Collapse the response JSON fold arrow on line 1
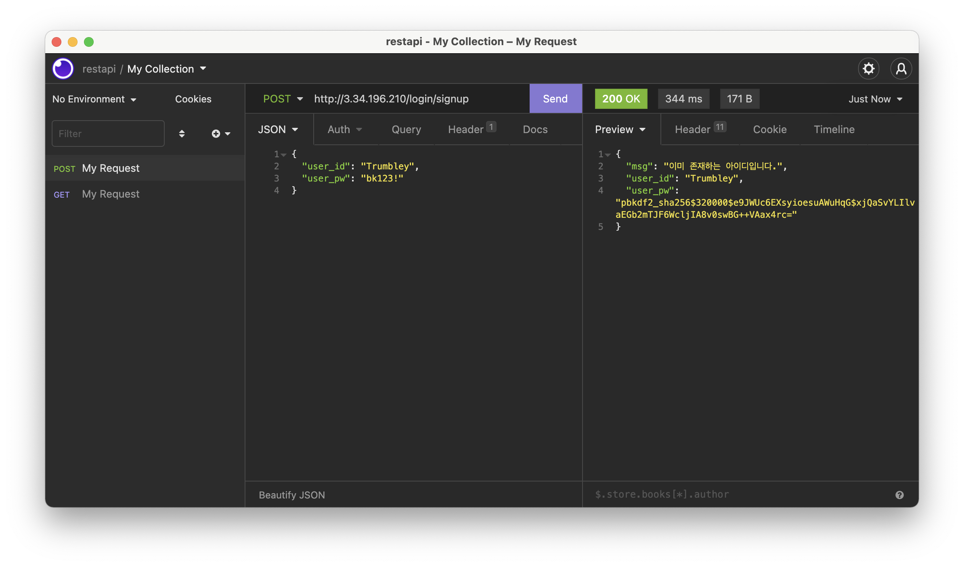Image resolution: width=964 pixels, height=567 pixels. [608, 155]
